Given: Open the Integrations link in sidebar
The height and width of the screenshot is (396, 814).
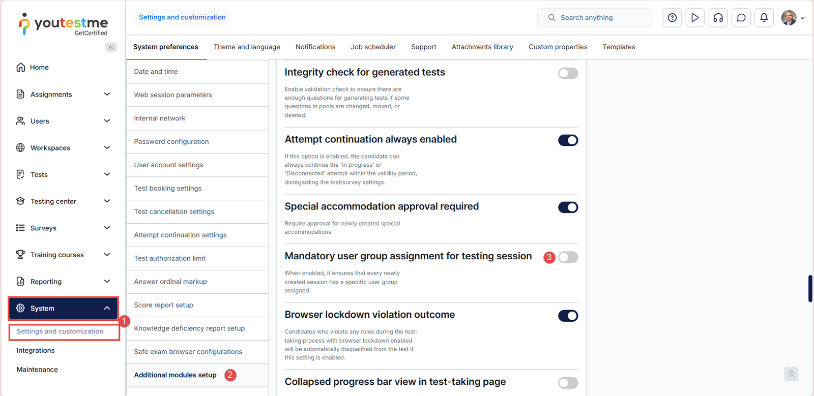Looking at the screenshot, I should pos(36,350).
